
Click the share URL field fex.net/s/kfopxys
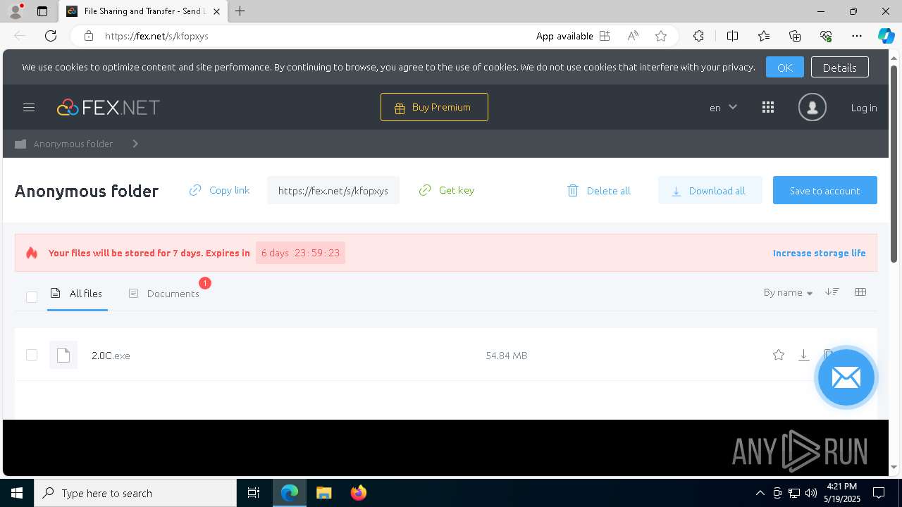[333, 190]
